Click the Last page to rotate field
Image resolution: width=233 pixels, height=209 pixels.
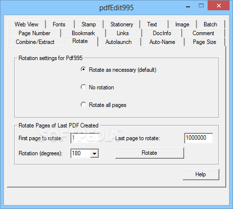click(198, 138)
